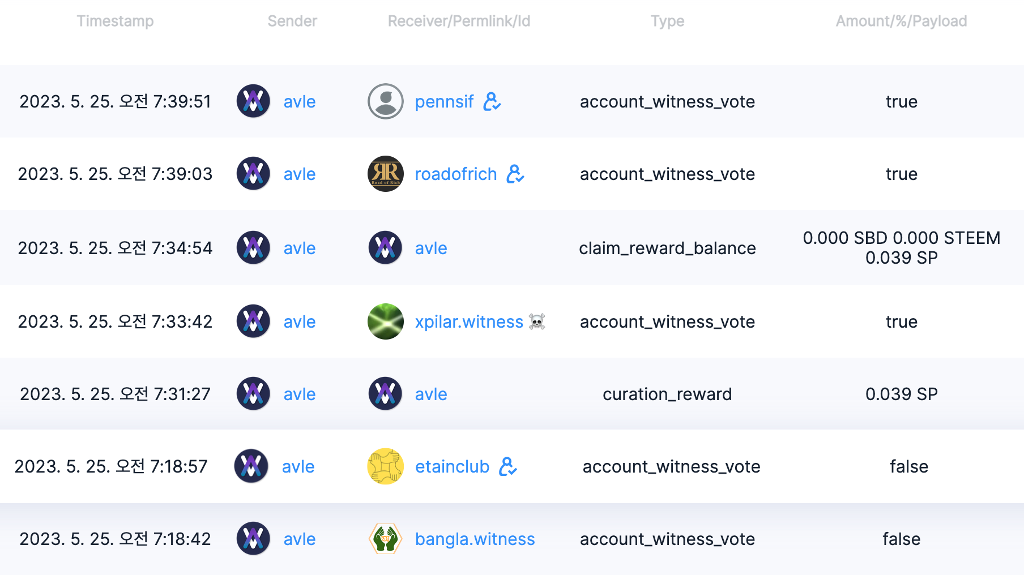Screen dimensions: 1024x575
Task: Open the etainclub account link
Action: [x=452, y=467]
